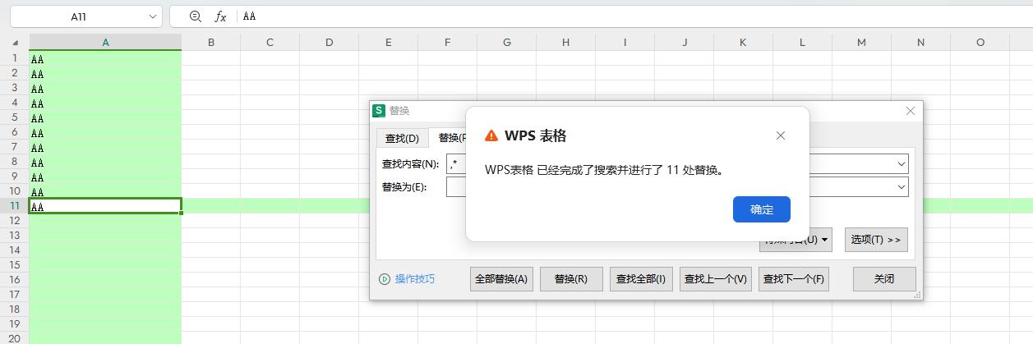Viewport: 1033px width, 344px height.
Task: Select row 1 header
Action: click(15, 58)
